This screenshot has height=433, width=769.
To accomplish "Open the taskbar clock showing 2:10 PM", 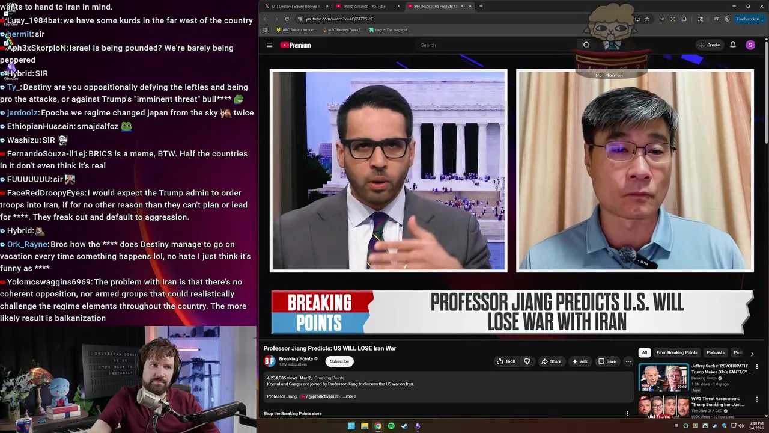I will [756, 425].
